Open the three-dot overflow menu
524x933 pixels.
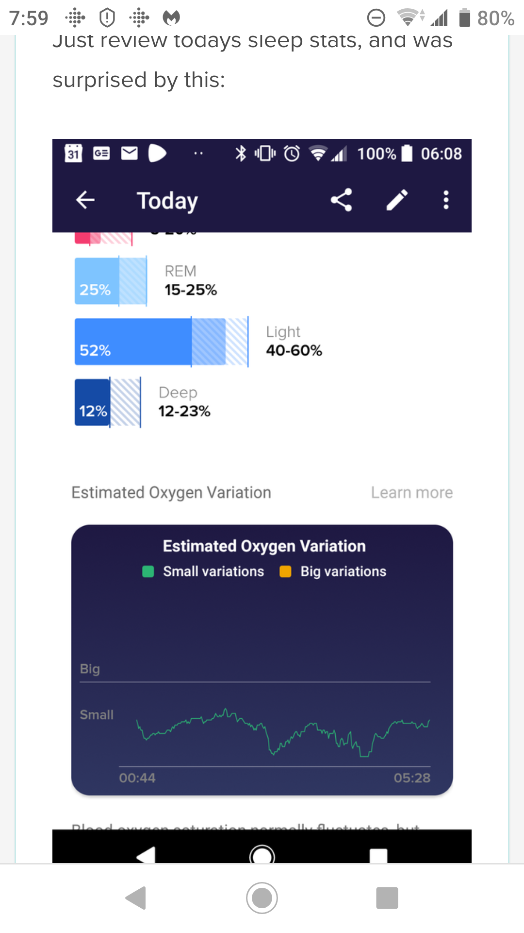point(446,200)
